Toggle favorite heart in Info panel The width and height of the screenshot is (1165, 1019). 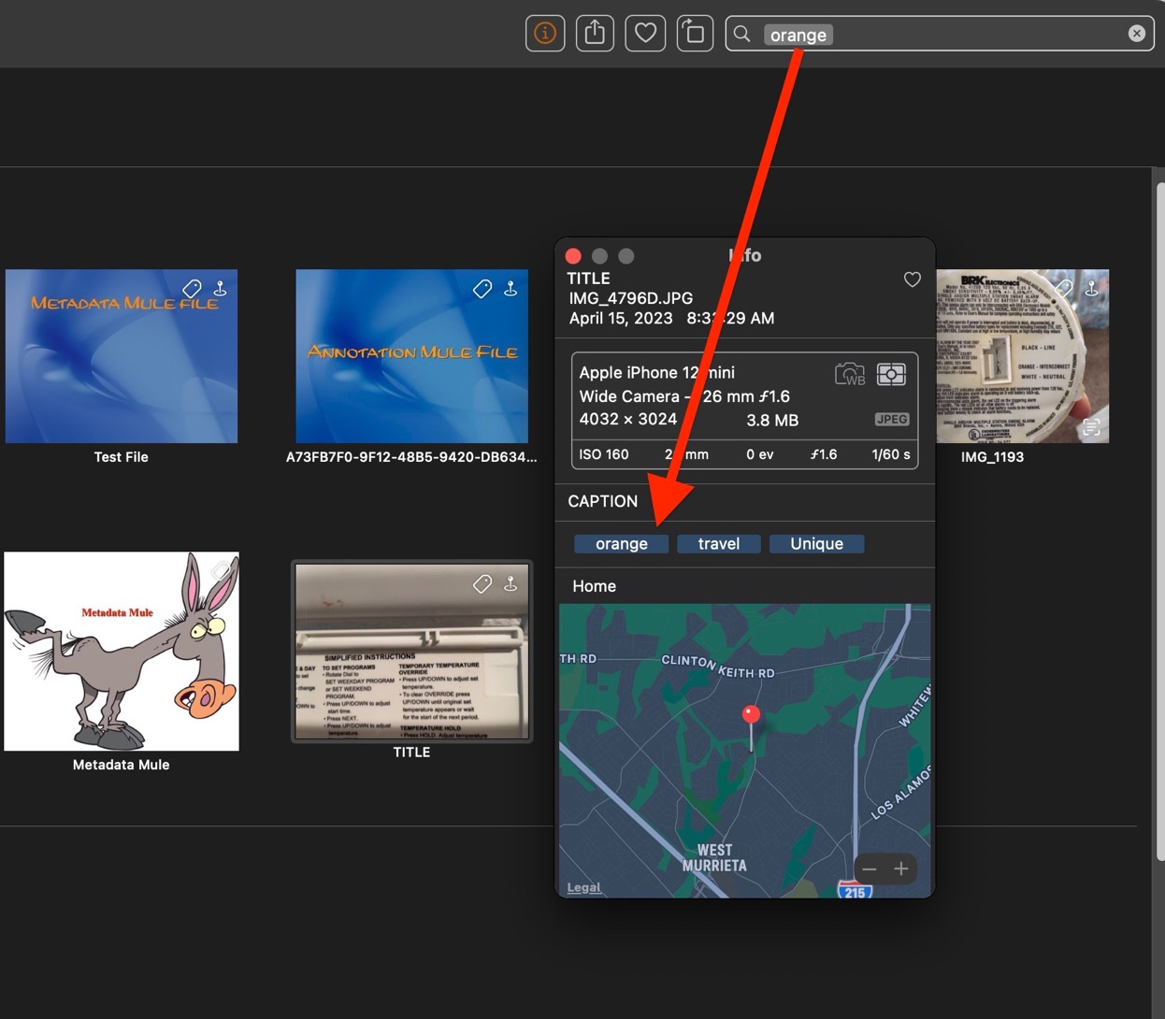(912, 280)
